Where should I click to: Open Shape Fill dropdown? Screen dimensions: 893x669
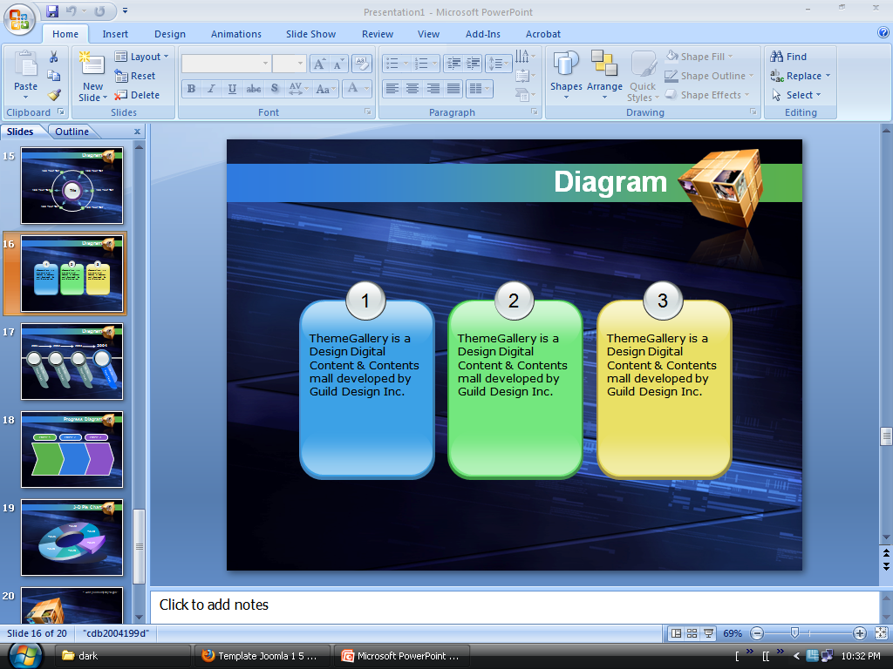click(700, 57)
